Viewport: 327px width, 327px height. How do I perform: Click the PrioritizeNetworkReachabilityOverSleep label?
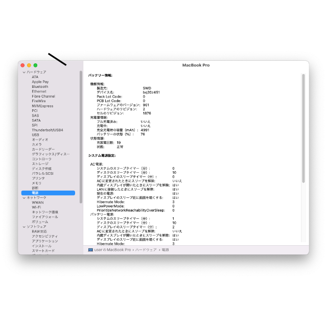(x=131, y=210)
